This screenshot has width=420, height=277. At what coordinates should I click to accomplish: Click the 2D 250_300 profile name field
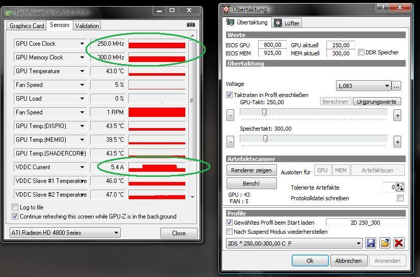pyautogui.click(x=366, y=223)
